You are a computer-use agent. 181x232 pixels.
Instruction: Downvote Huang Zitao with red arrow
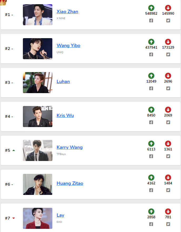click(x=168, y=178)
